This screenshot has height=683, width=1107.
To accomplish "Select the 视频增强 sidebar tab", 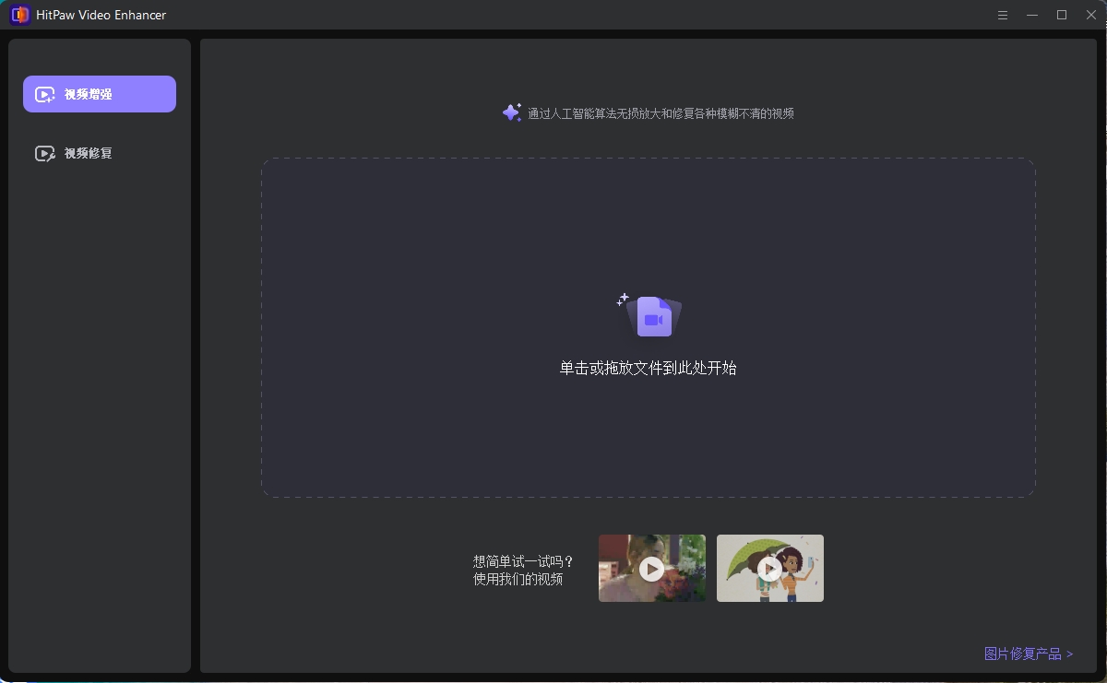I will [x=100, y=94].
